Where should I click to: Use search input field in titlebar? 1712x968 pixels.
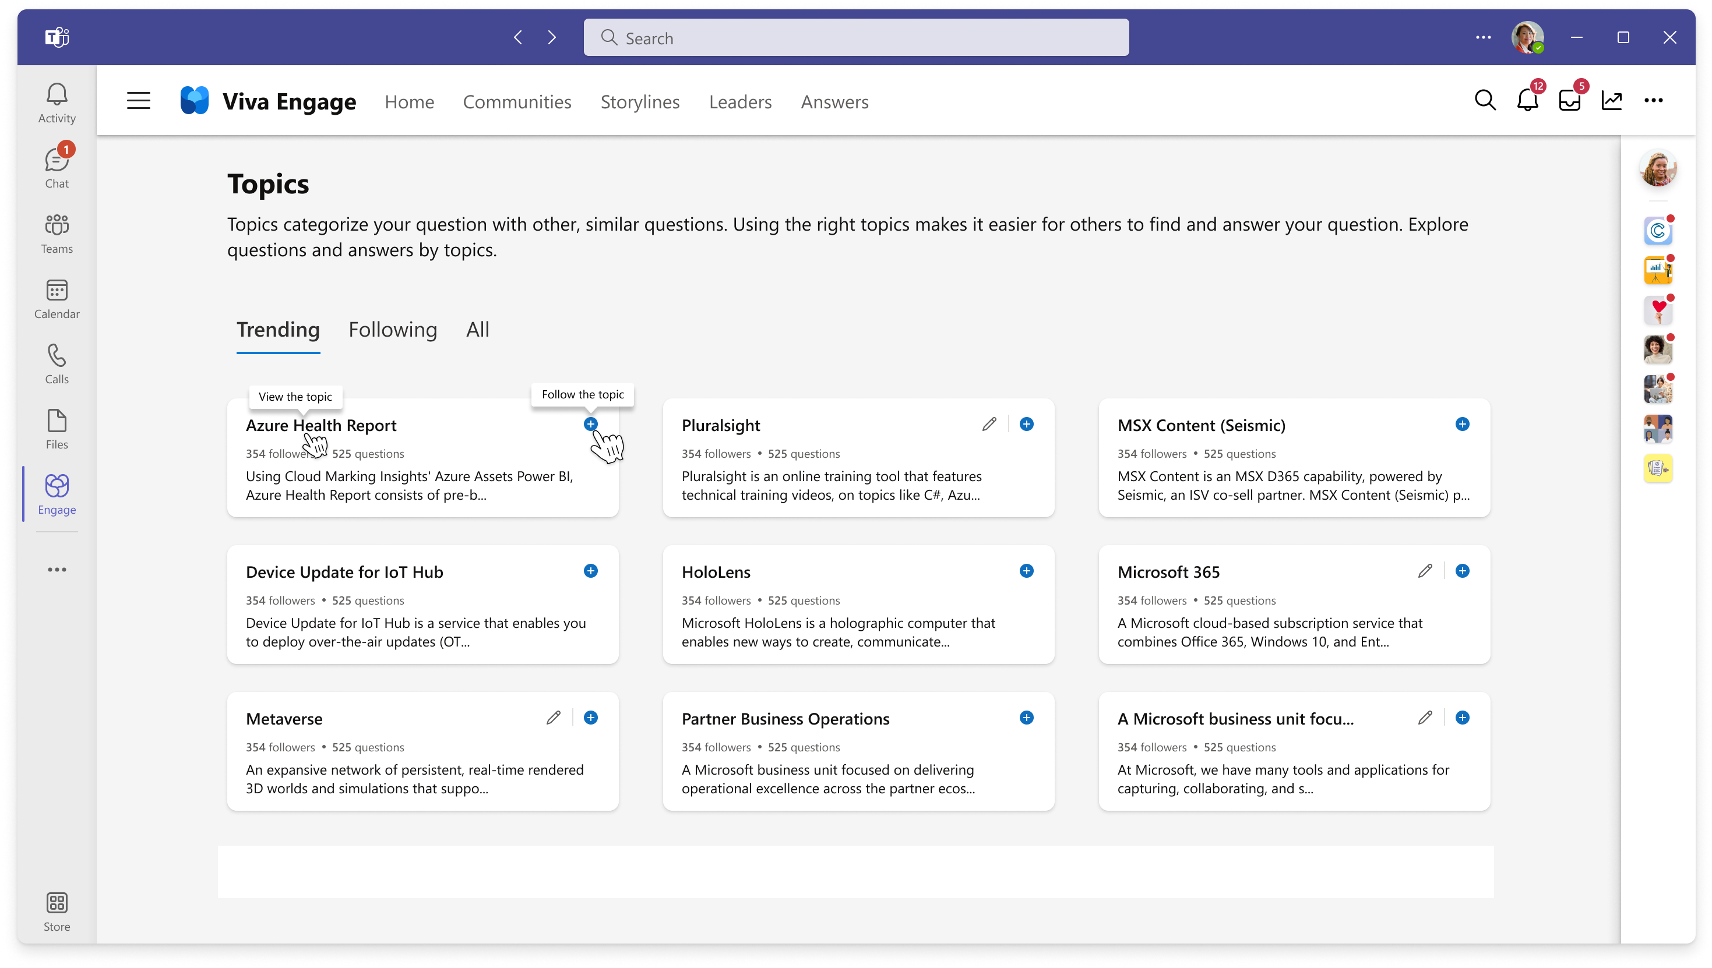[856, 38]
